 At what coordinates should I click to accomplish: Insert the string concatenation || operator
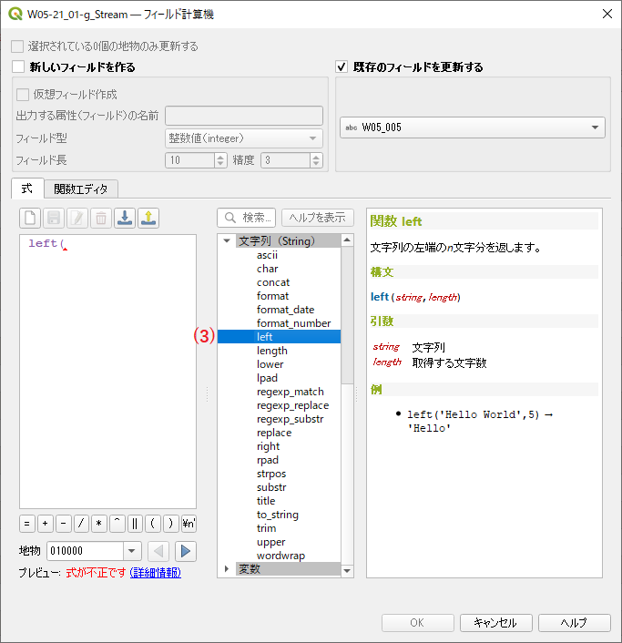135,524
